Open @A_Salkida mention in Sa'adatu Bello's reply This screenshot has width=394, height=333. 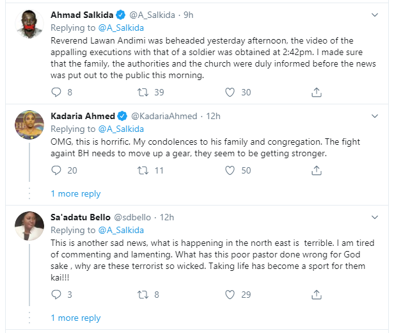pyautogui.click(x=120, y=230)
